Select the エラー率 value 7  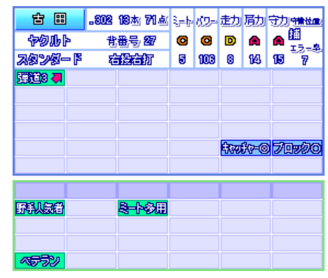coord(304,61)
